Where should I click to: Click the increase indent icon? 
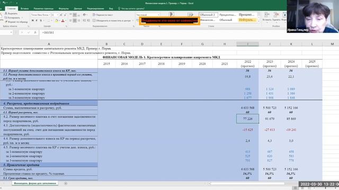pyautogui.click(x=88, y=21)
